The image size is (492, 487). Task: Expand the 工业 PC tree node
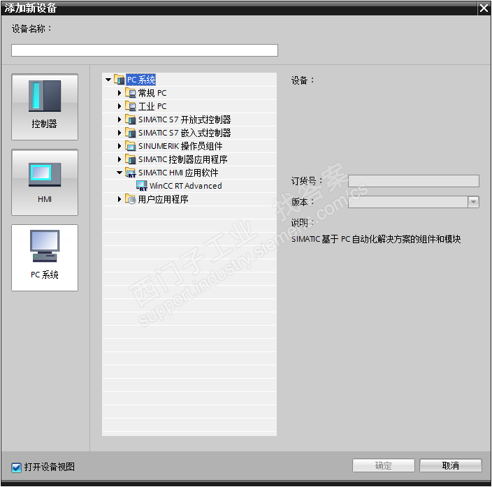tap(120, 106)
